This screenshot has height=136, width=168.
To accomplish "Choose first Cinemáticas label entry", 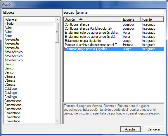I will pos(13,101).
